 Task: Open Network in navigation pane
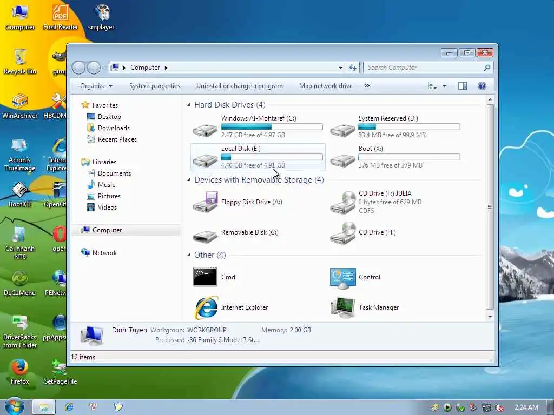click(x=100, y=253)
